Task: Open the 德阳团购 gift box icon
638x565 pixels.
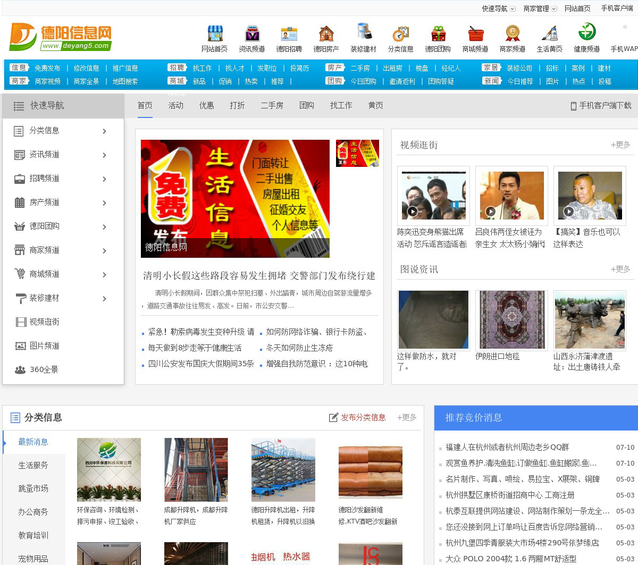Action: point(438,34)
